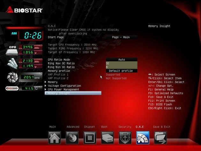Click the O.N.E page title text
The height and width of the screenshot is (151, 201).
point(52,26)
